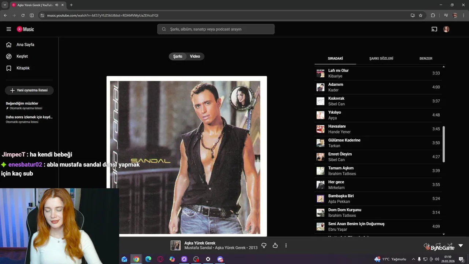Play Lafı mı Olur by Kibariye
Viewport: 469px width, 264px height.
(378, 73)
